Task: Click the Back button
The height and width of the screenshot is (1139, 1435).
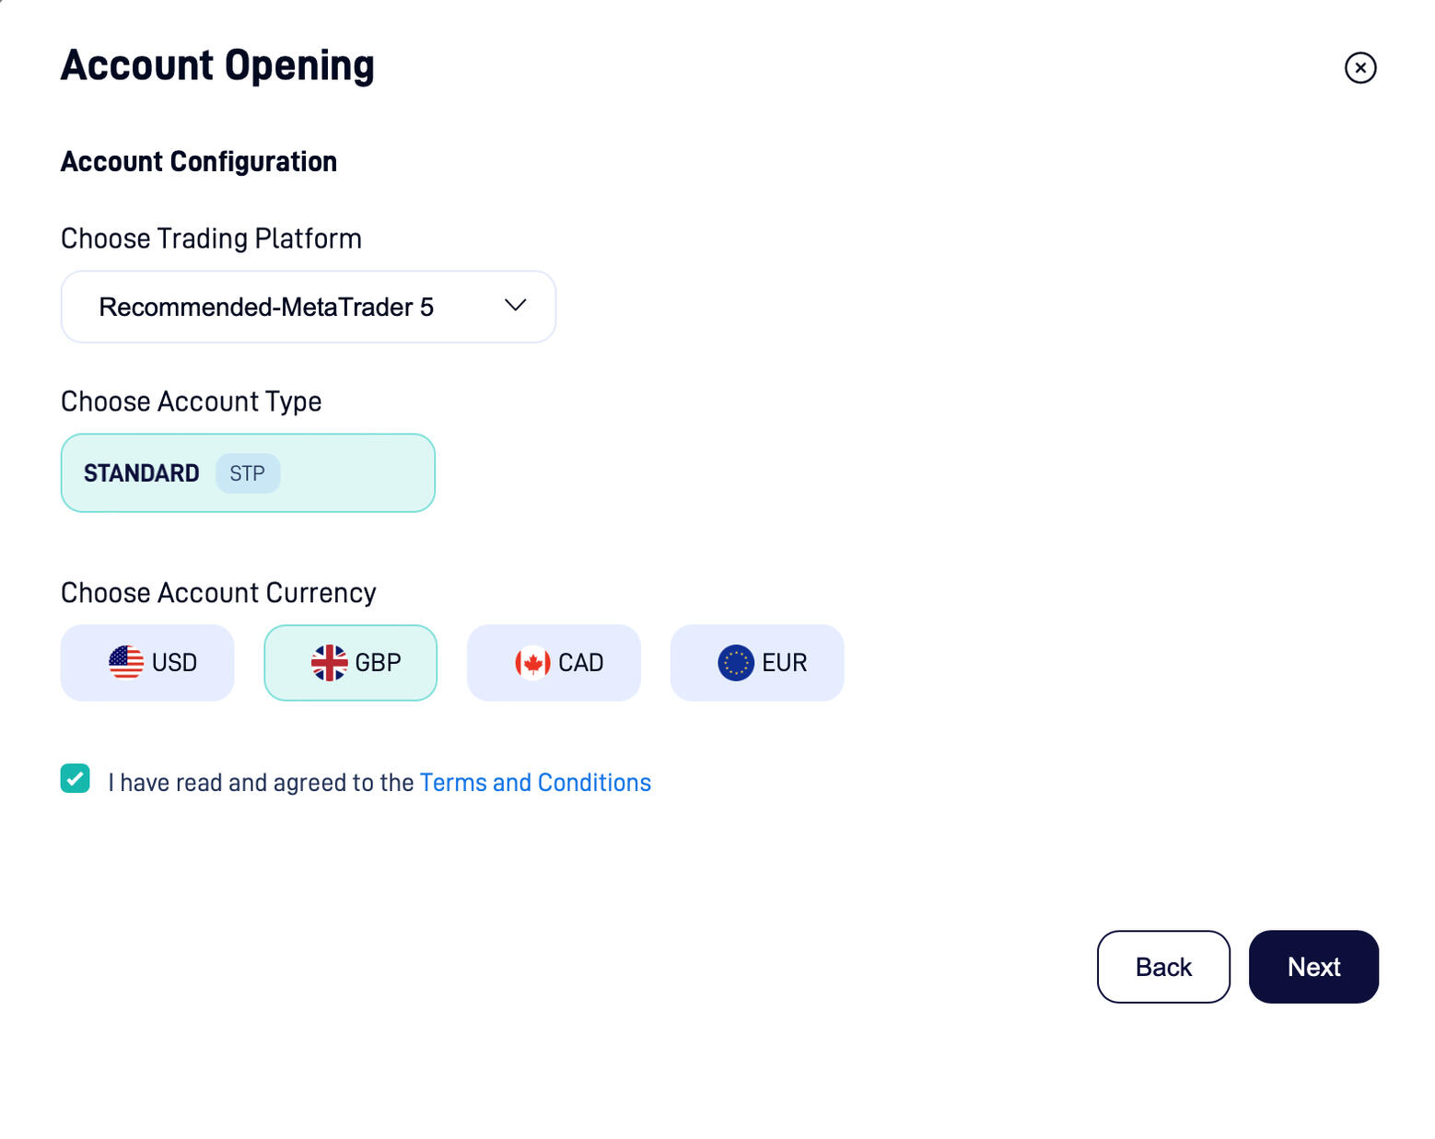Action: click(1162, 966)
